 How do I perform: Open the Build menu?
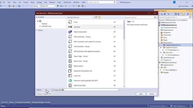point(33,2)
